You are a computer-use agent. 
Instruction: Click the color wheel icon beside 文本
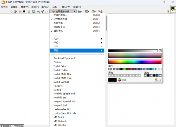[x=119, y=80]
